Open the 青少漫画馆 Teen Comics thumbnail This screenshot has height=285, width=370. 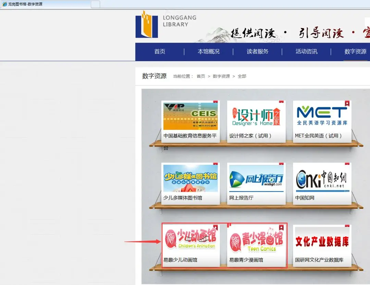(x=256, y=241)
